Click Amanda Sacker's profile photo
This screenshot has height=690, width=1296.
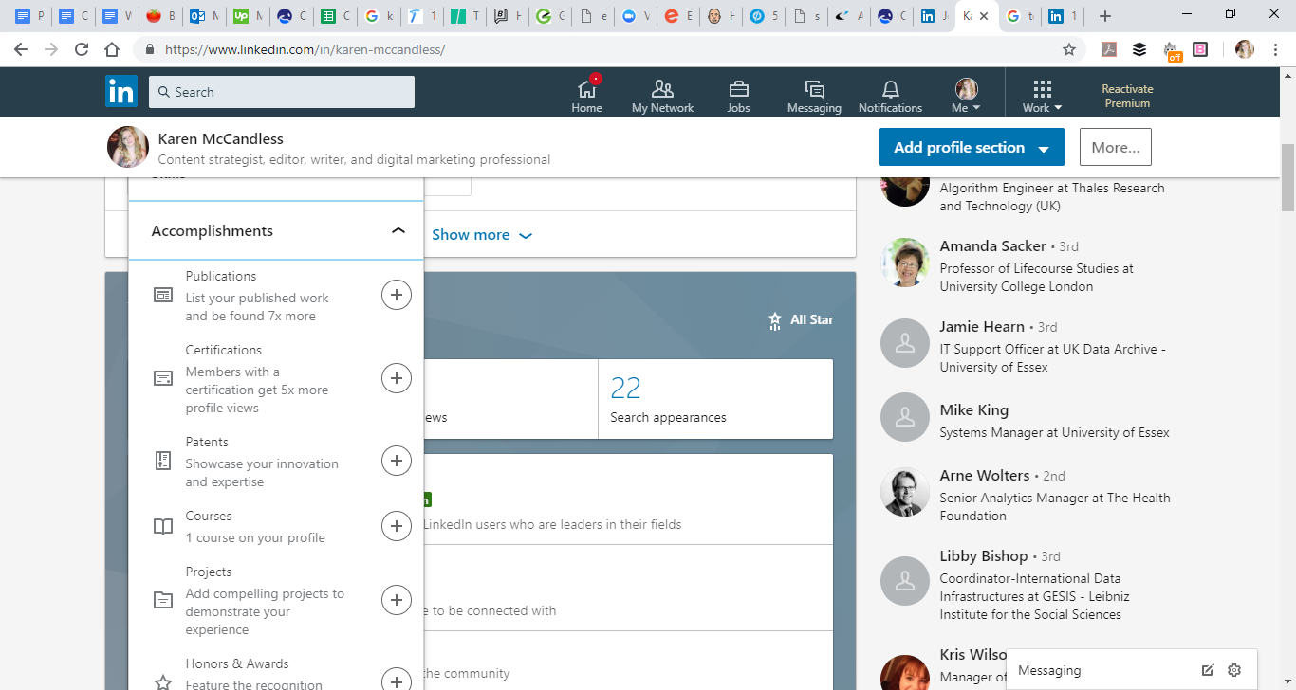coord(905,263)
